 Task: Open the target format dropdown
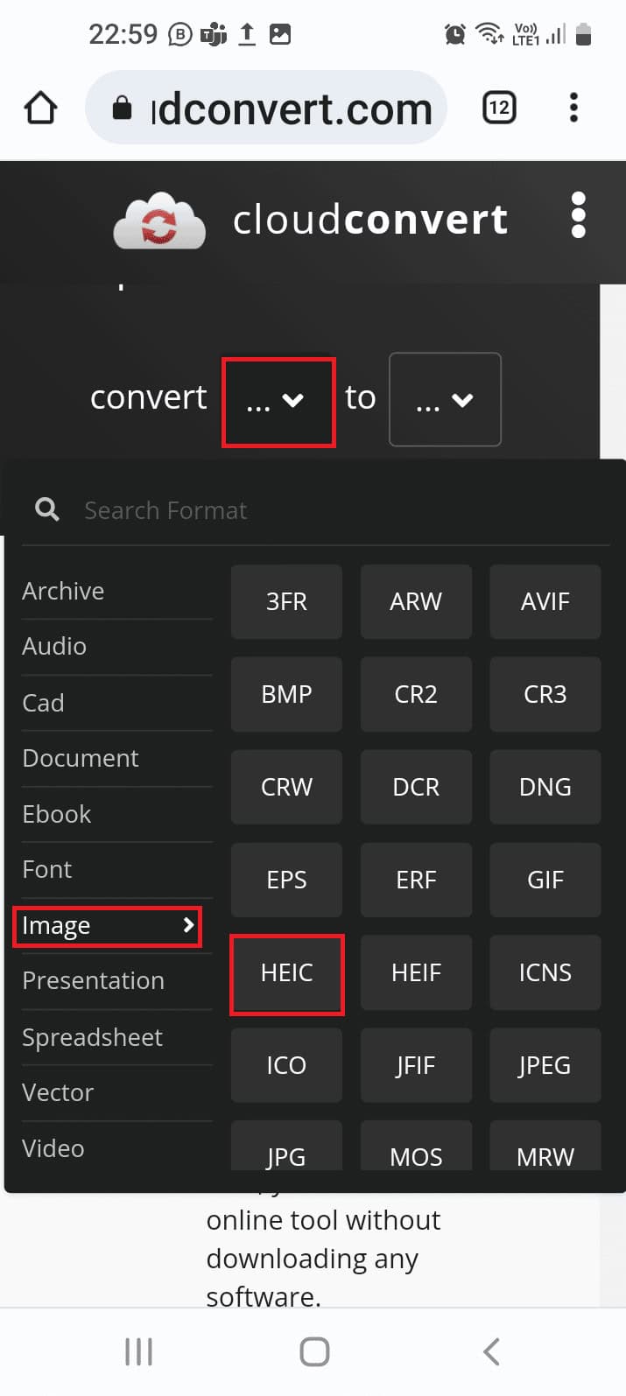445,400
